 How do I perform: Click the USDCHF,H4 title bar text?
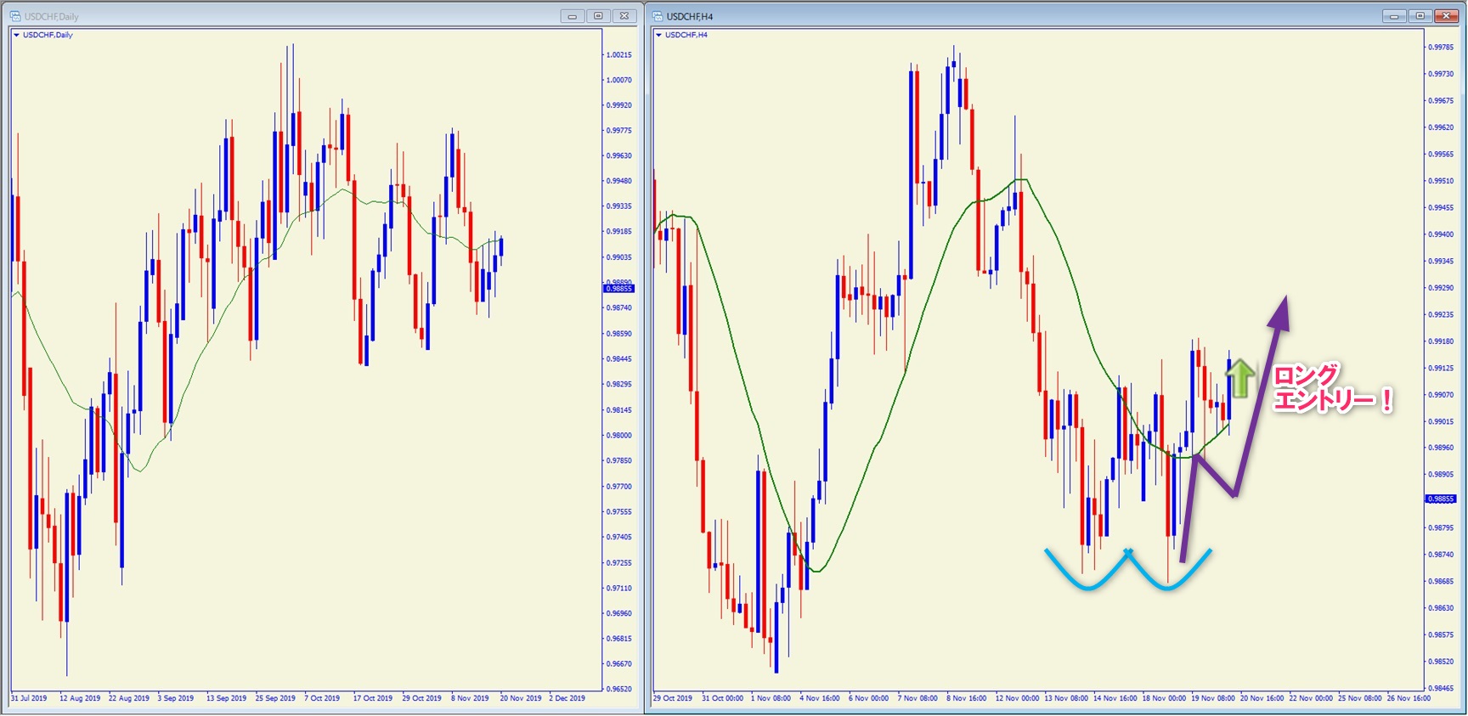coord(690,17)
